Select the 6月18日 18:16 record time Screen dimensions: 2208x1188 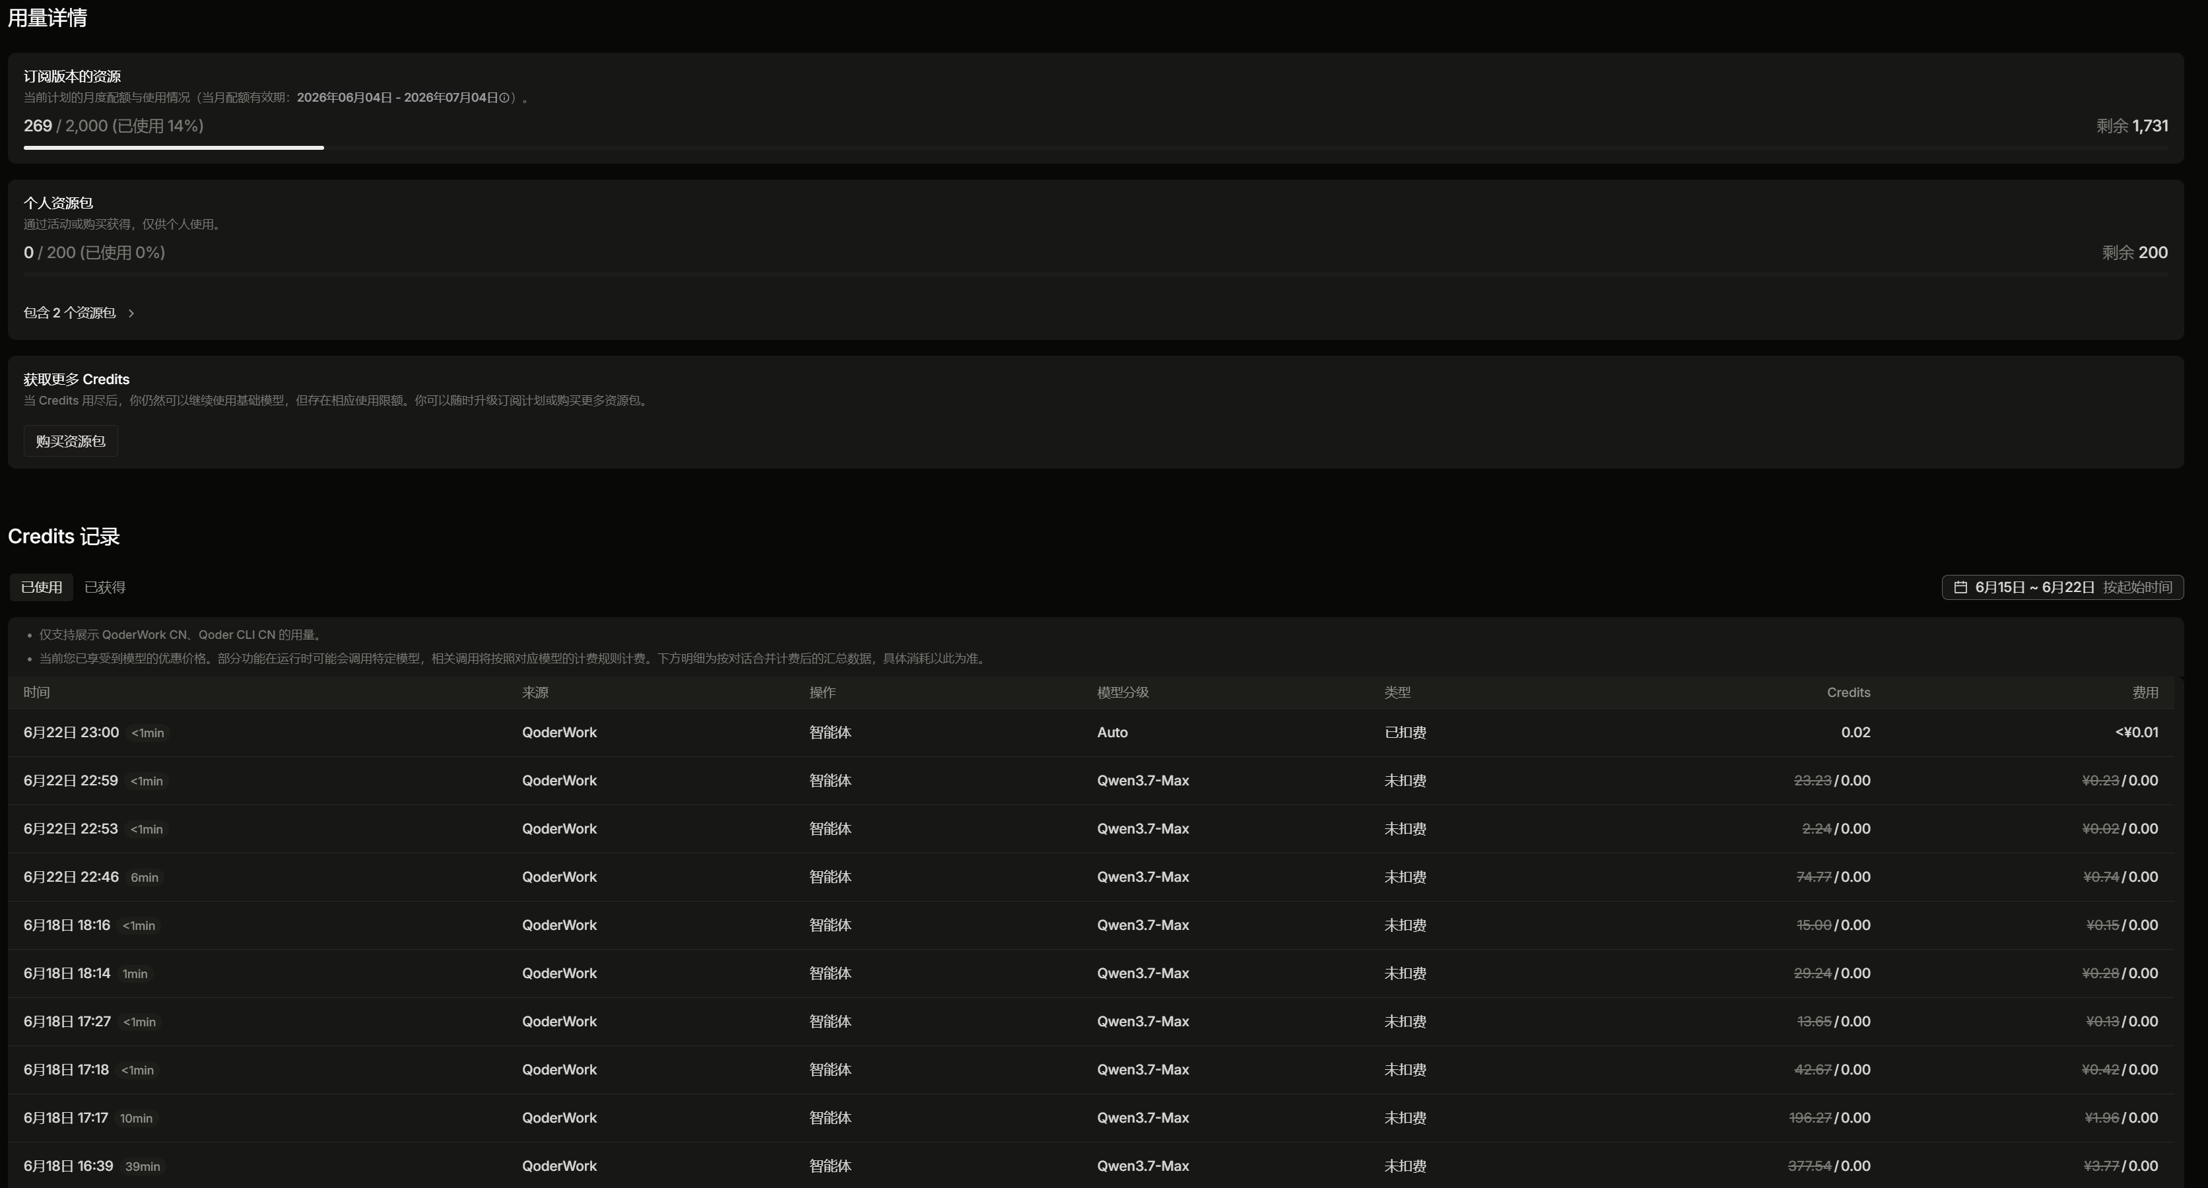[x=67, y=925]
